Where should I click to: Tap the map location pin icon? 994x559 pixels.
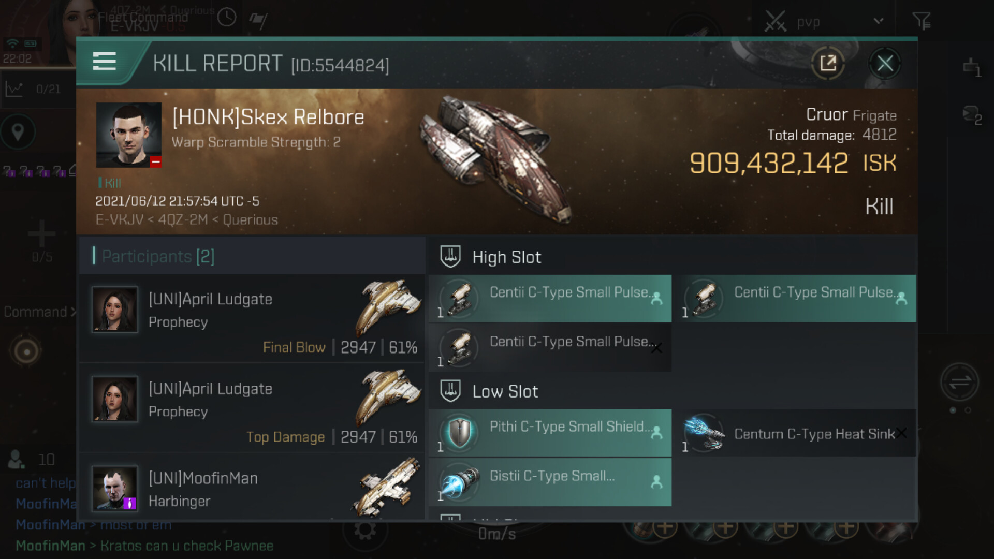18,132
